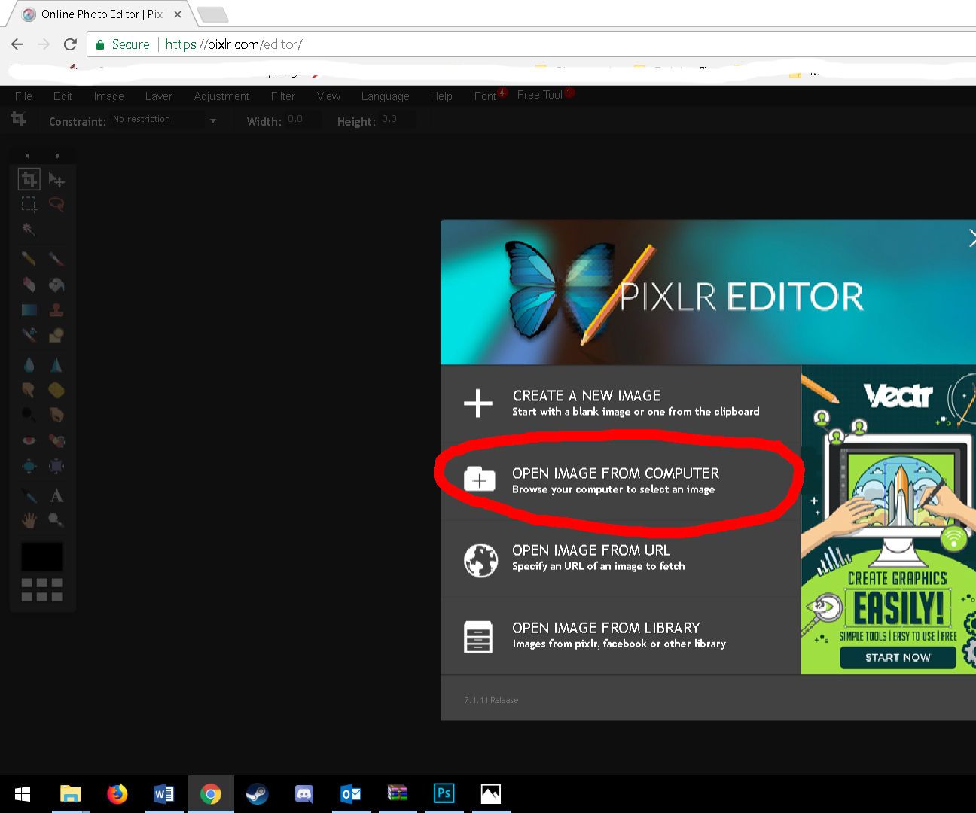Select the Pencil tool

pyautogui.click(x=29, y=259)
